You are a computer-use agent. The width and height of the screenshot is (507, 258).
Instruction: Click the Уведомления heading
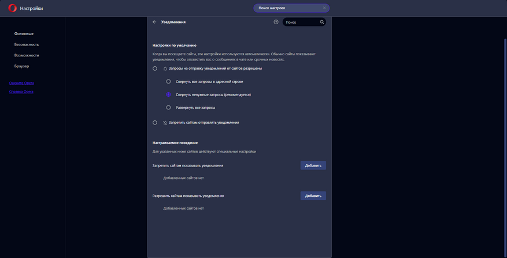click(173, 22)
